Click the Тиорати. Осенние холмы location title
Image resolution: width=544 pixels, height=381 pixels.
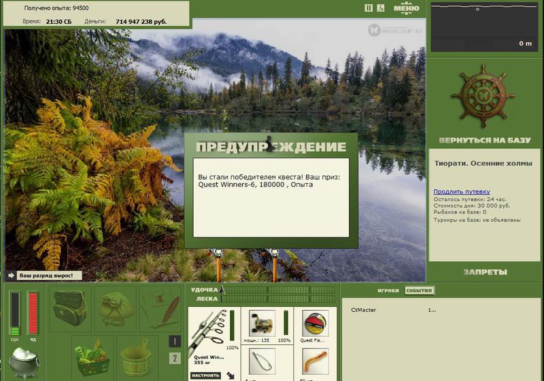pos(483,163)
